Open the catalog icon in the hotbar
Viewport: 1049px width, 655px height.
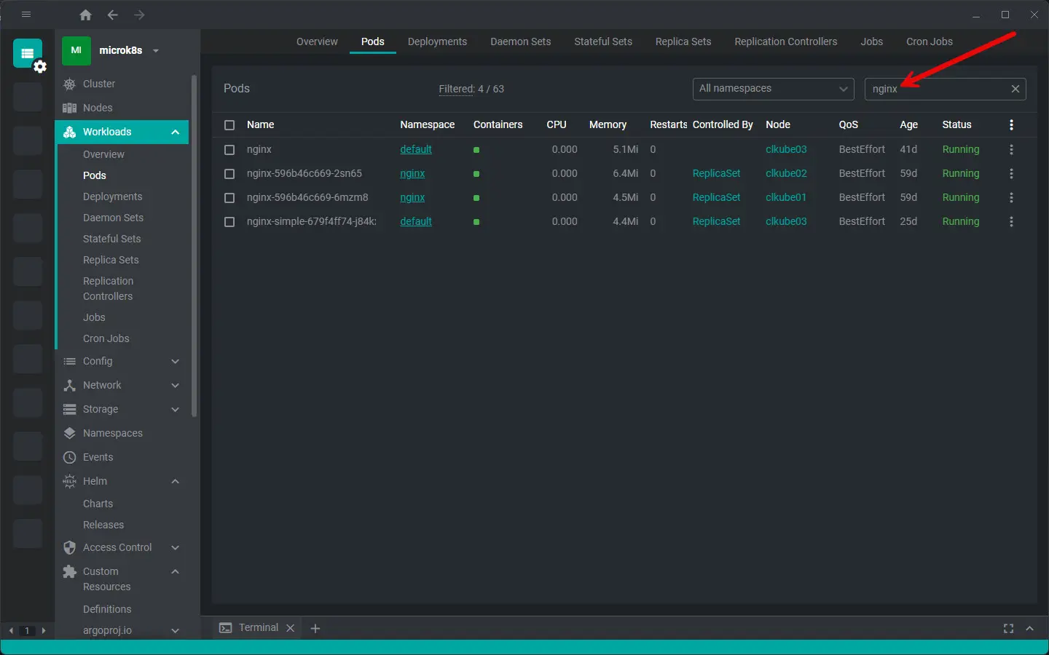pos(28,53)
